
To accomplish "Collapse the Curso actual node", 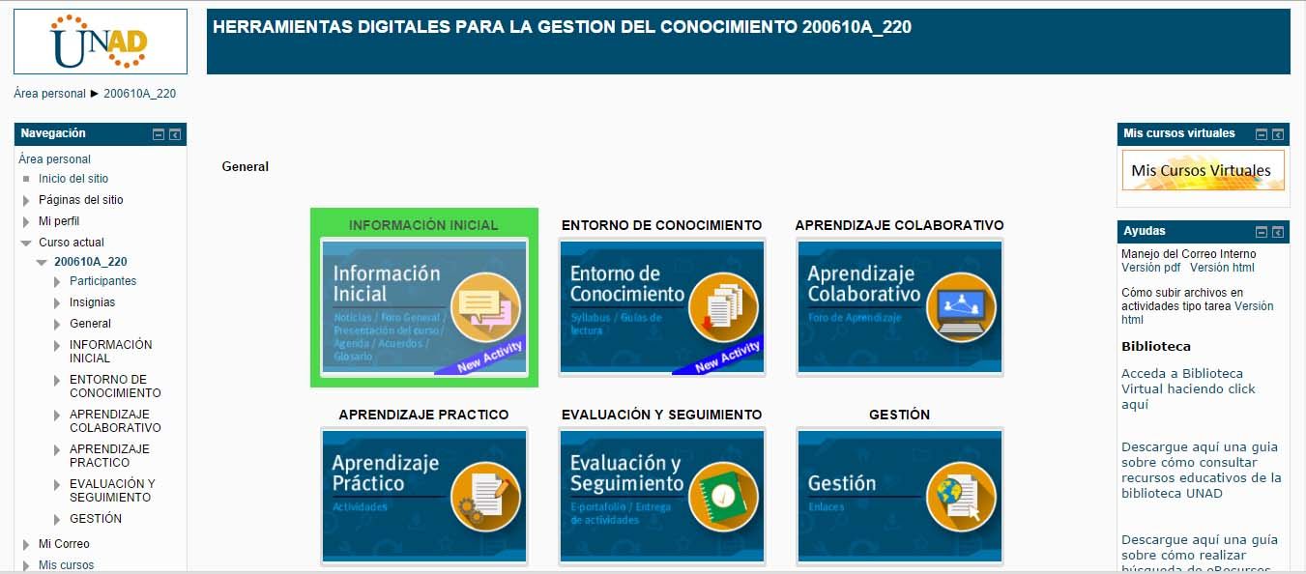I will tap(26, 243).
